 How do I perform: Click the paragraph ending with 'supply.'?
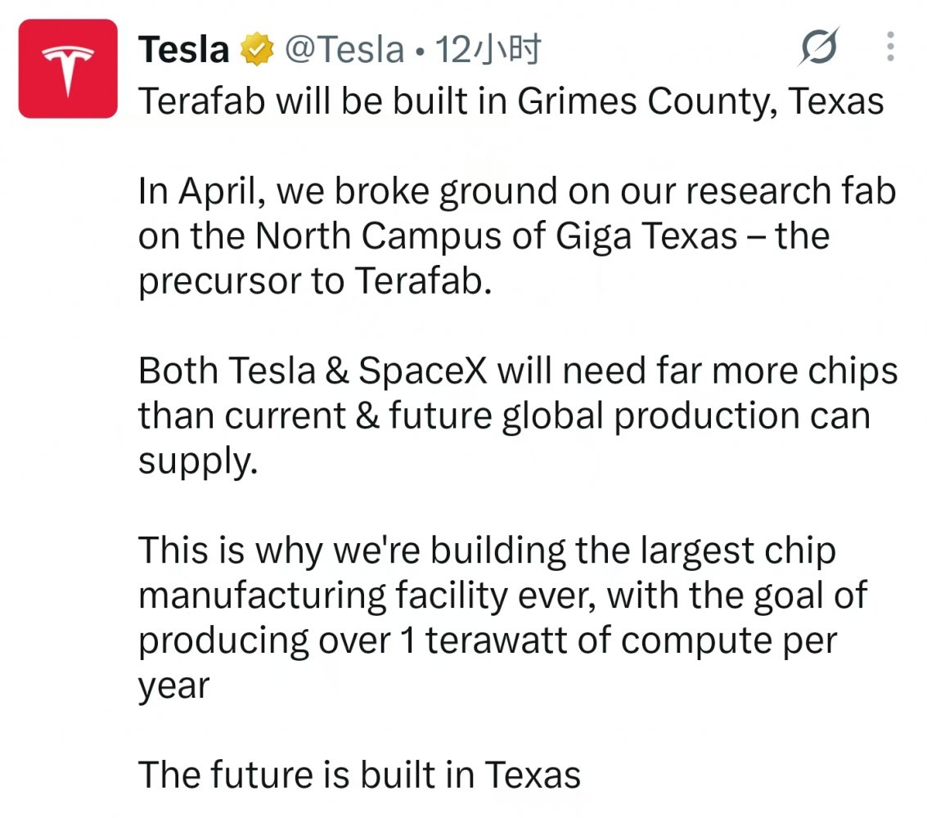click(x=518, y=416)
